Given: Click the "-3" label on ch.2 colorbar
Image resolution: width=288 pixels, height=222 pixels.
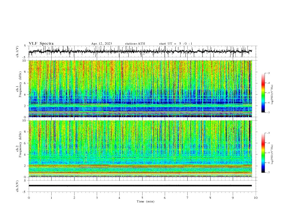Looking at the screenshot, I should click(x=268, y=133).
